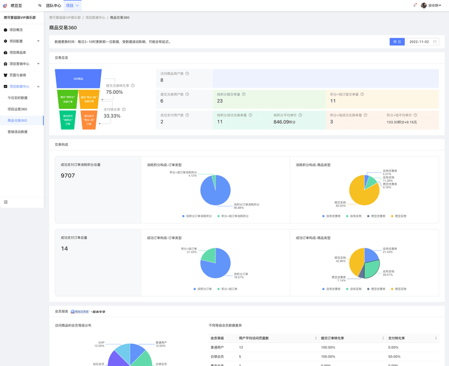Collapse the sidebar using the bottom menu icon
Viewport: 449px width, 366px height.
tap(5, 202)
